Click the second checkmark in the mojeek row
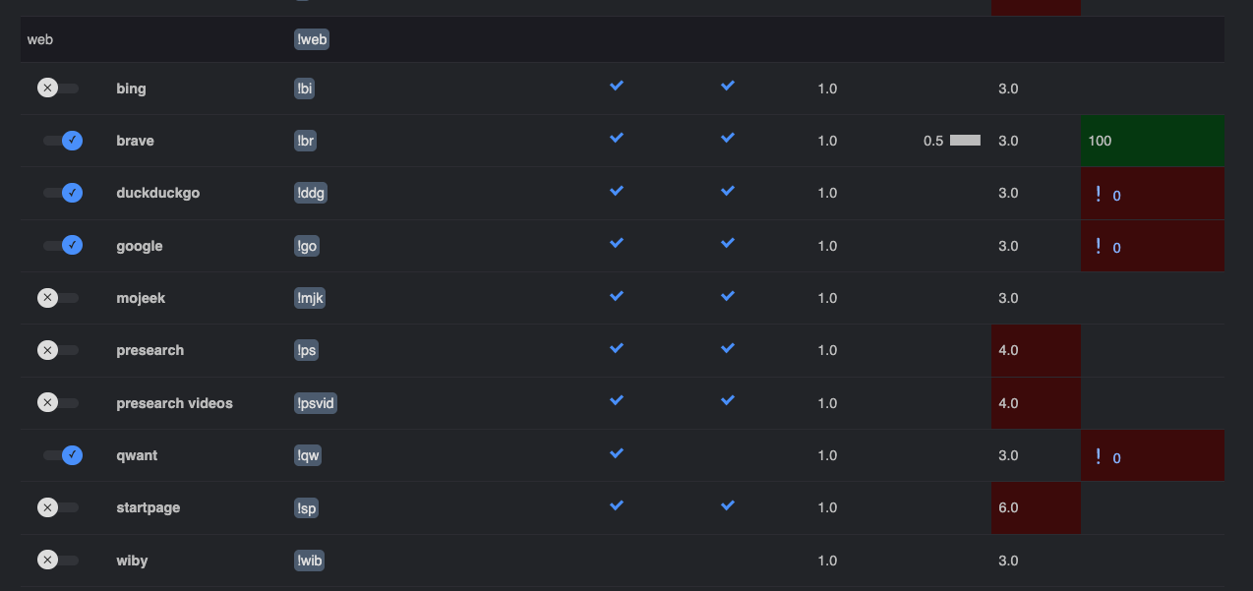Screen dimensions: 1253x591 point(728,296)
